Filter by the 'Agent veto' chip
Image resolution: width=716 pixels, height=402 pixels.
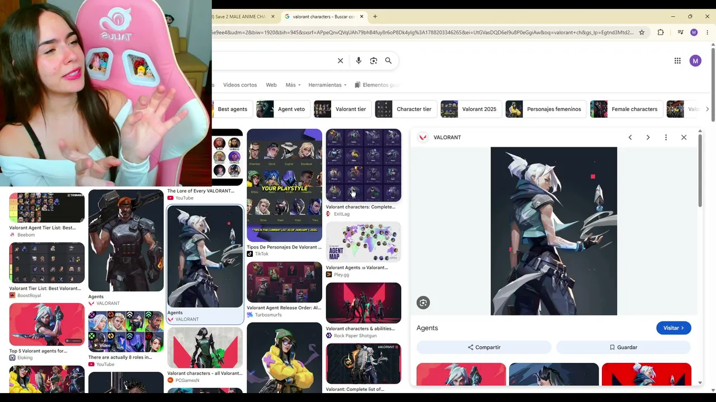click(x=282, y=109)
